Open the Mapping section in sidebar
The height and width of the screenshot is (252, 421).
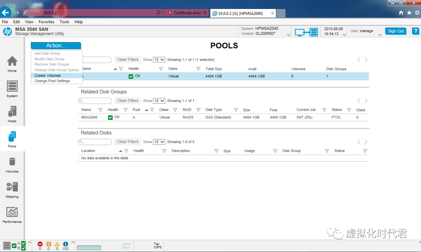point(12,190)
